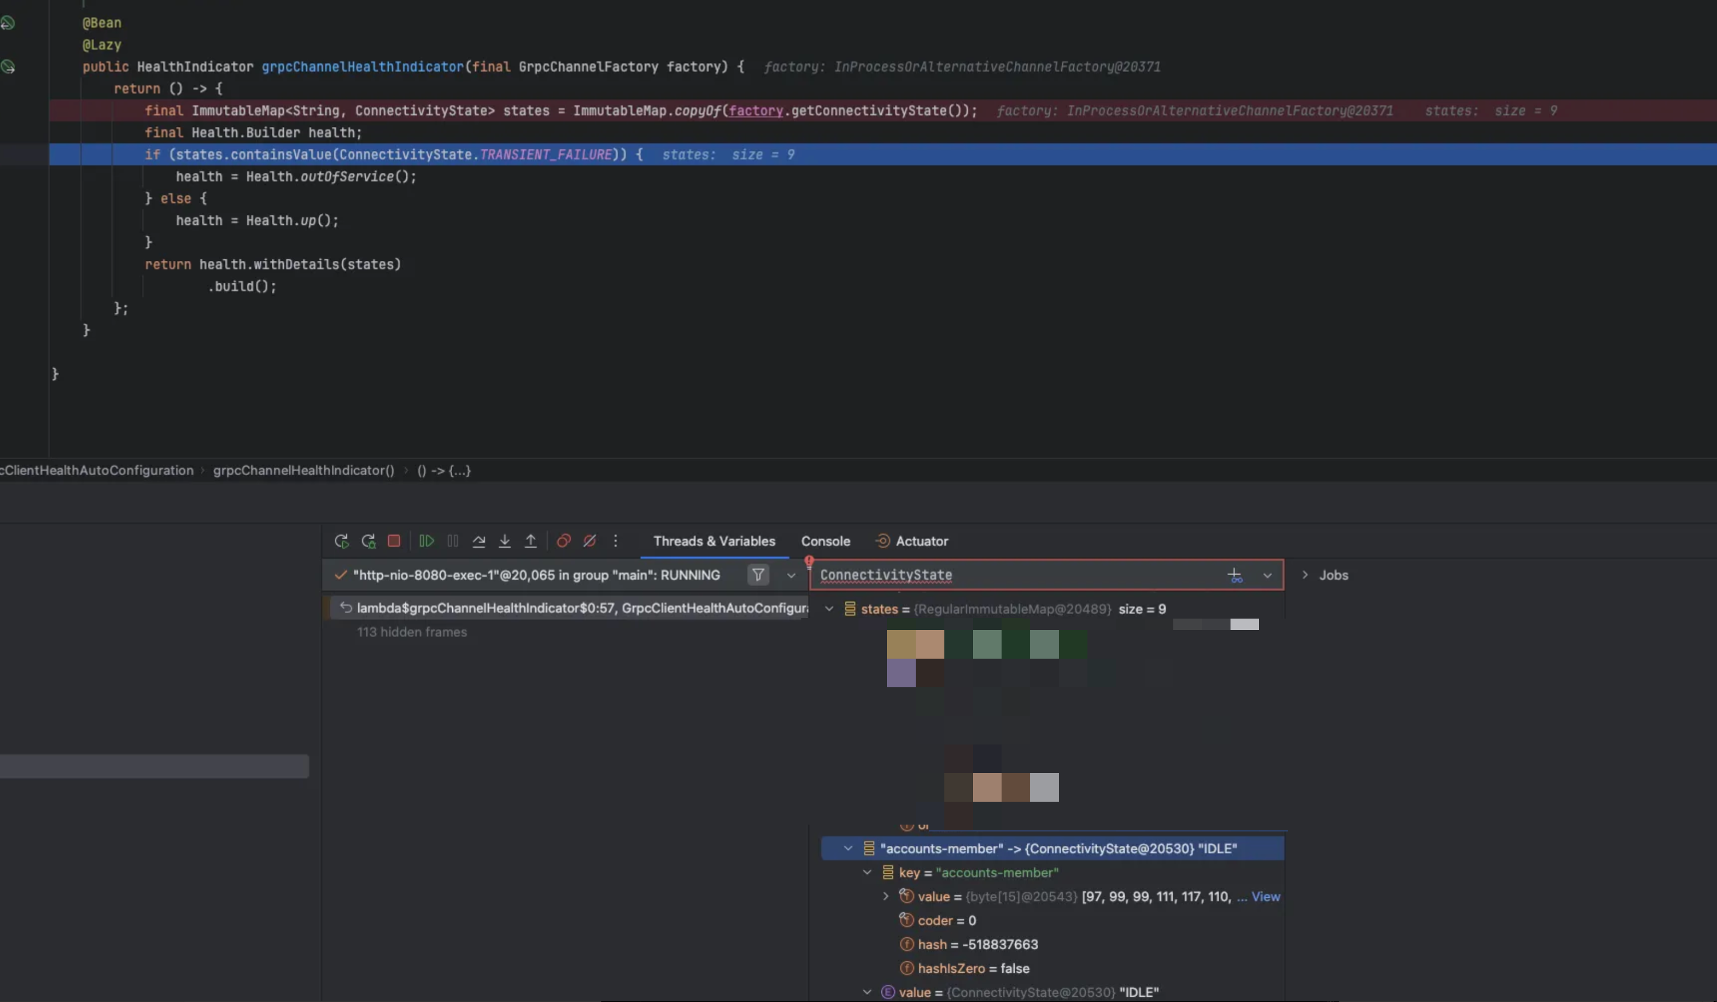Expand the Jobs section

coord(1305,575)
